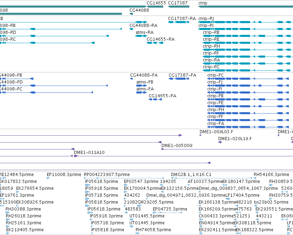Click the RH26018.3prime feature label
Screen dimensions: 293x235
click(23, 216)
